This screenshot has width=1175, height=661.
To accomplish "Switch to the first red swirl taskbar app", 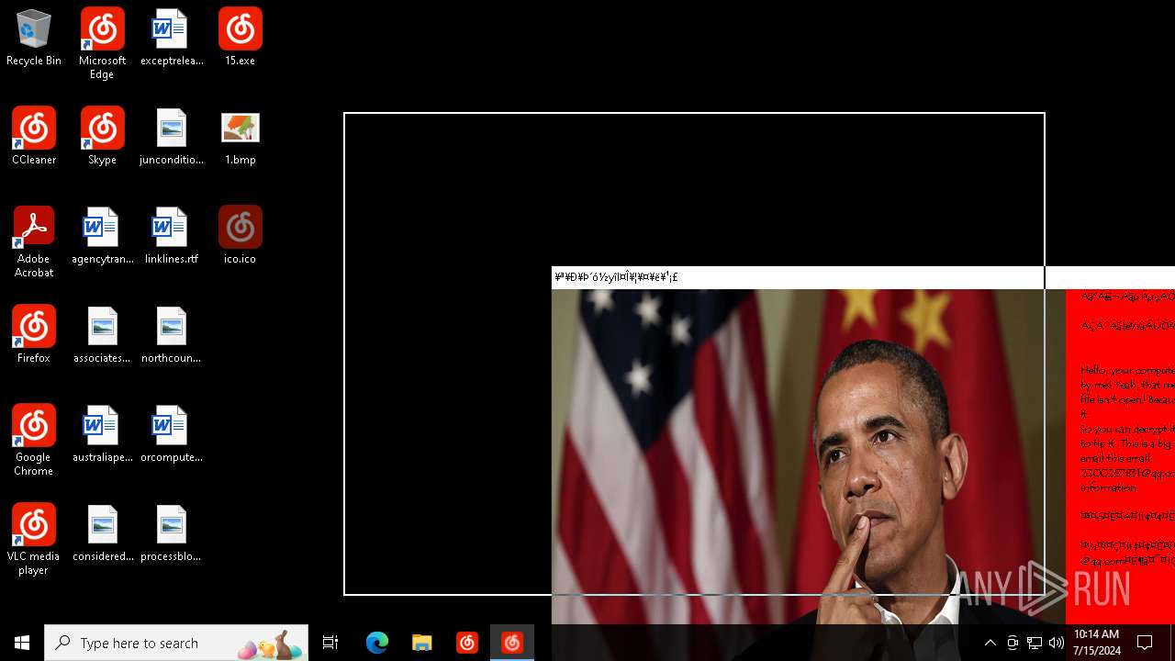I will pyautogui.click(x=467, y=643).
